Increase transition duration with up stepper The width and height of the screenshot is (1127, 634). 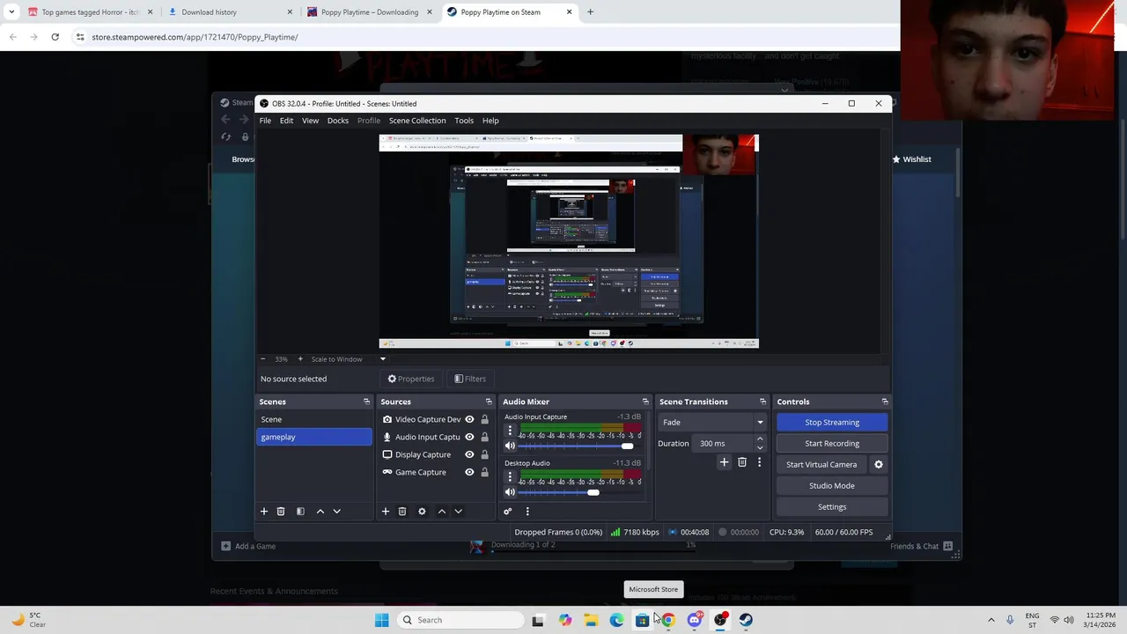click(760, 439)
